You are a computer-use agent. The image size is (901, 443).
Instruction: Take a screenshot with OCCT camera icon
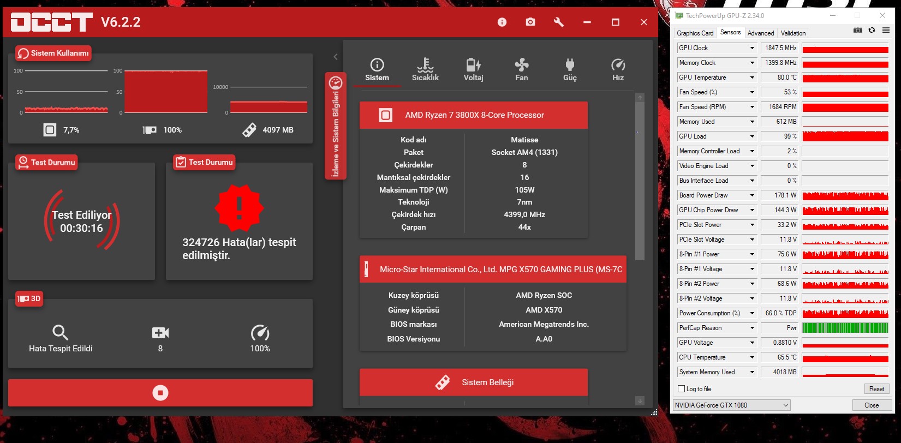pos(530,22)
